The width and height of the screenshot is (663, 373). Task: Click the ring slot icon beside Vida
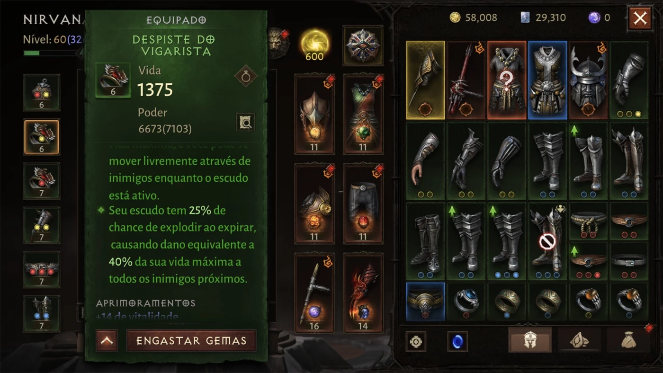click(x=246, y=76)
